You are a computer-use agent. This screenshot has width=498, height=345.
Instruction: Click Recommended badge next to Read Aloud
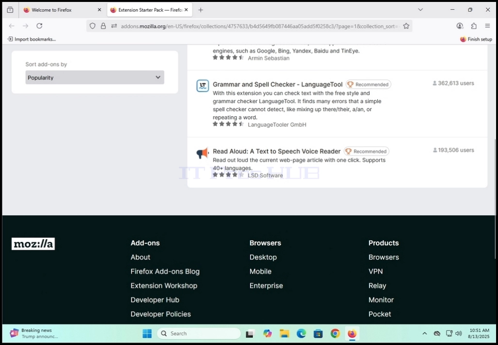[367, 151]
